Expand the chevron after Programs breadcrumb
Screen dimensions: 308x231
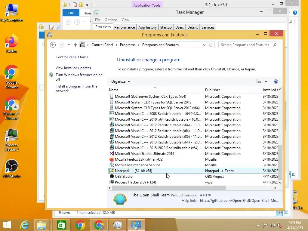(x=139, y=45)
